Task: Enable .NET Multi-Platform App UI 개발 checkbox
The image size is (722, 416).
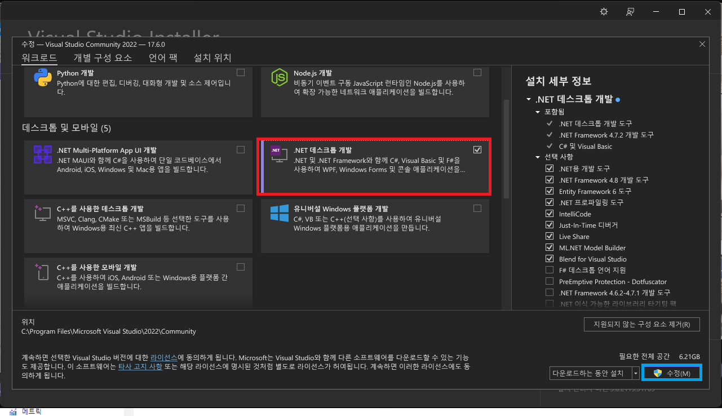Action: click(241, 149)
